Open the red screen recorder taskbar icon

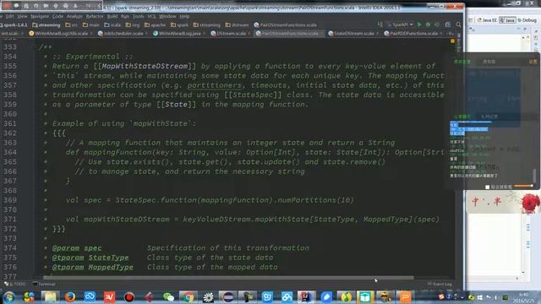click(129, 296)
